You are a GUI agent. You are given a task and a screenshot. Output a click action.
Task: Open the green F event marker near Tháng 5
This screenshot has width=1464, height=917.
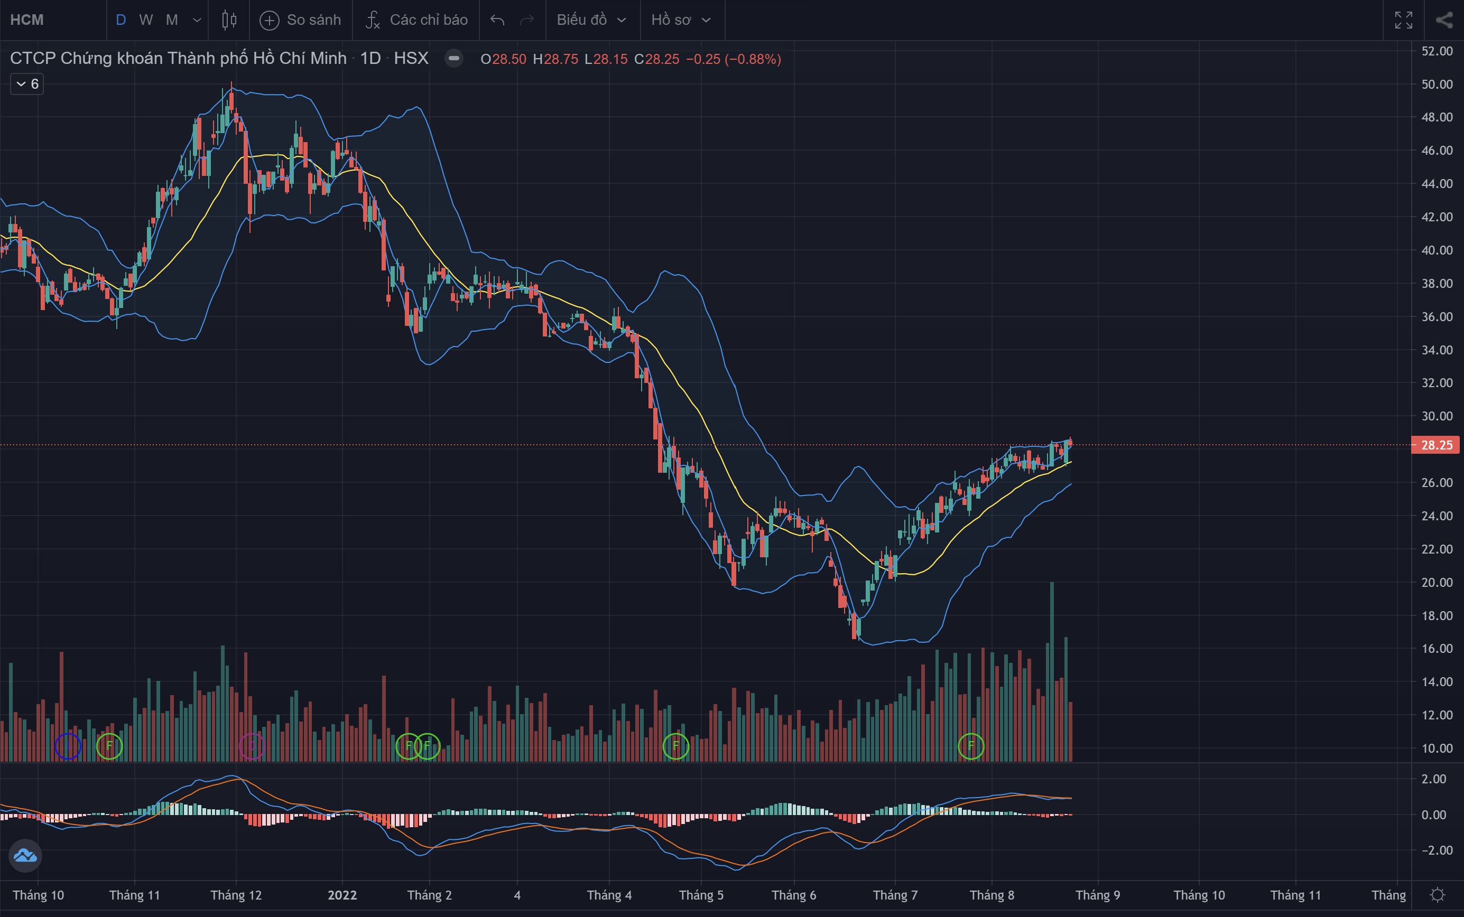tap(676, 746)
